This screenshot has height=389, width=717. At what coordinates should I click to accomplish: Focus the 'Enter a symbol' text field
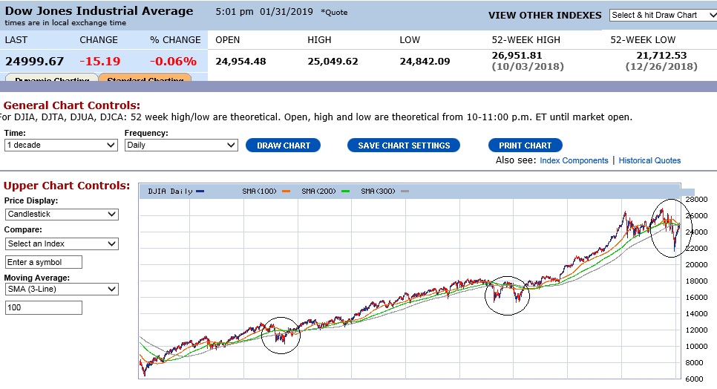44,262
